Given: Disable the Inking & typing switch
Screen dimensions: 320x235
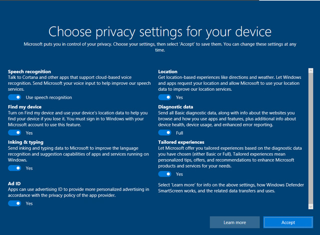Looking at the screenshot, I should (x=14, y=168).
